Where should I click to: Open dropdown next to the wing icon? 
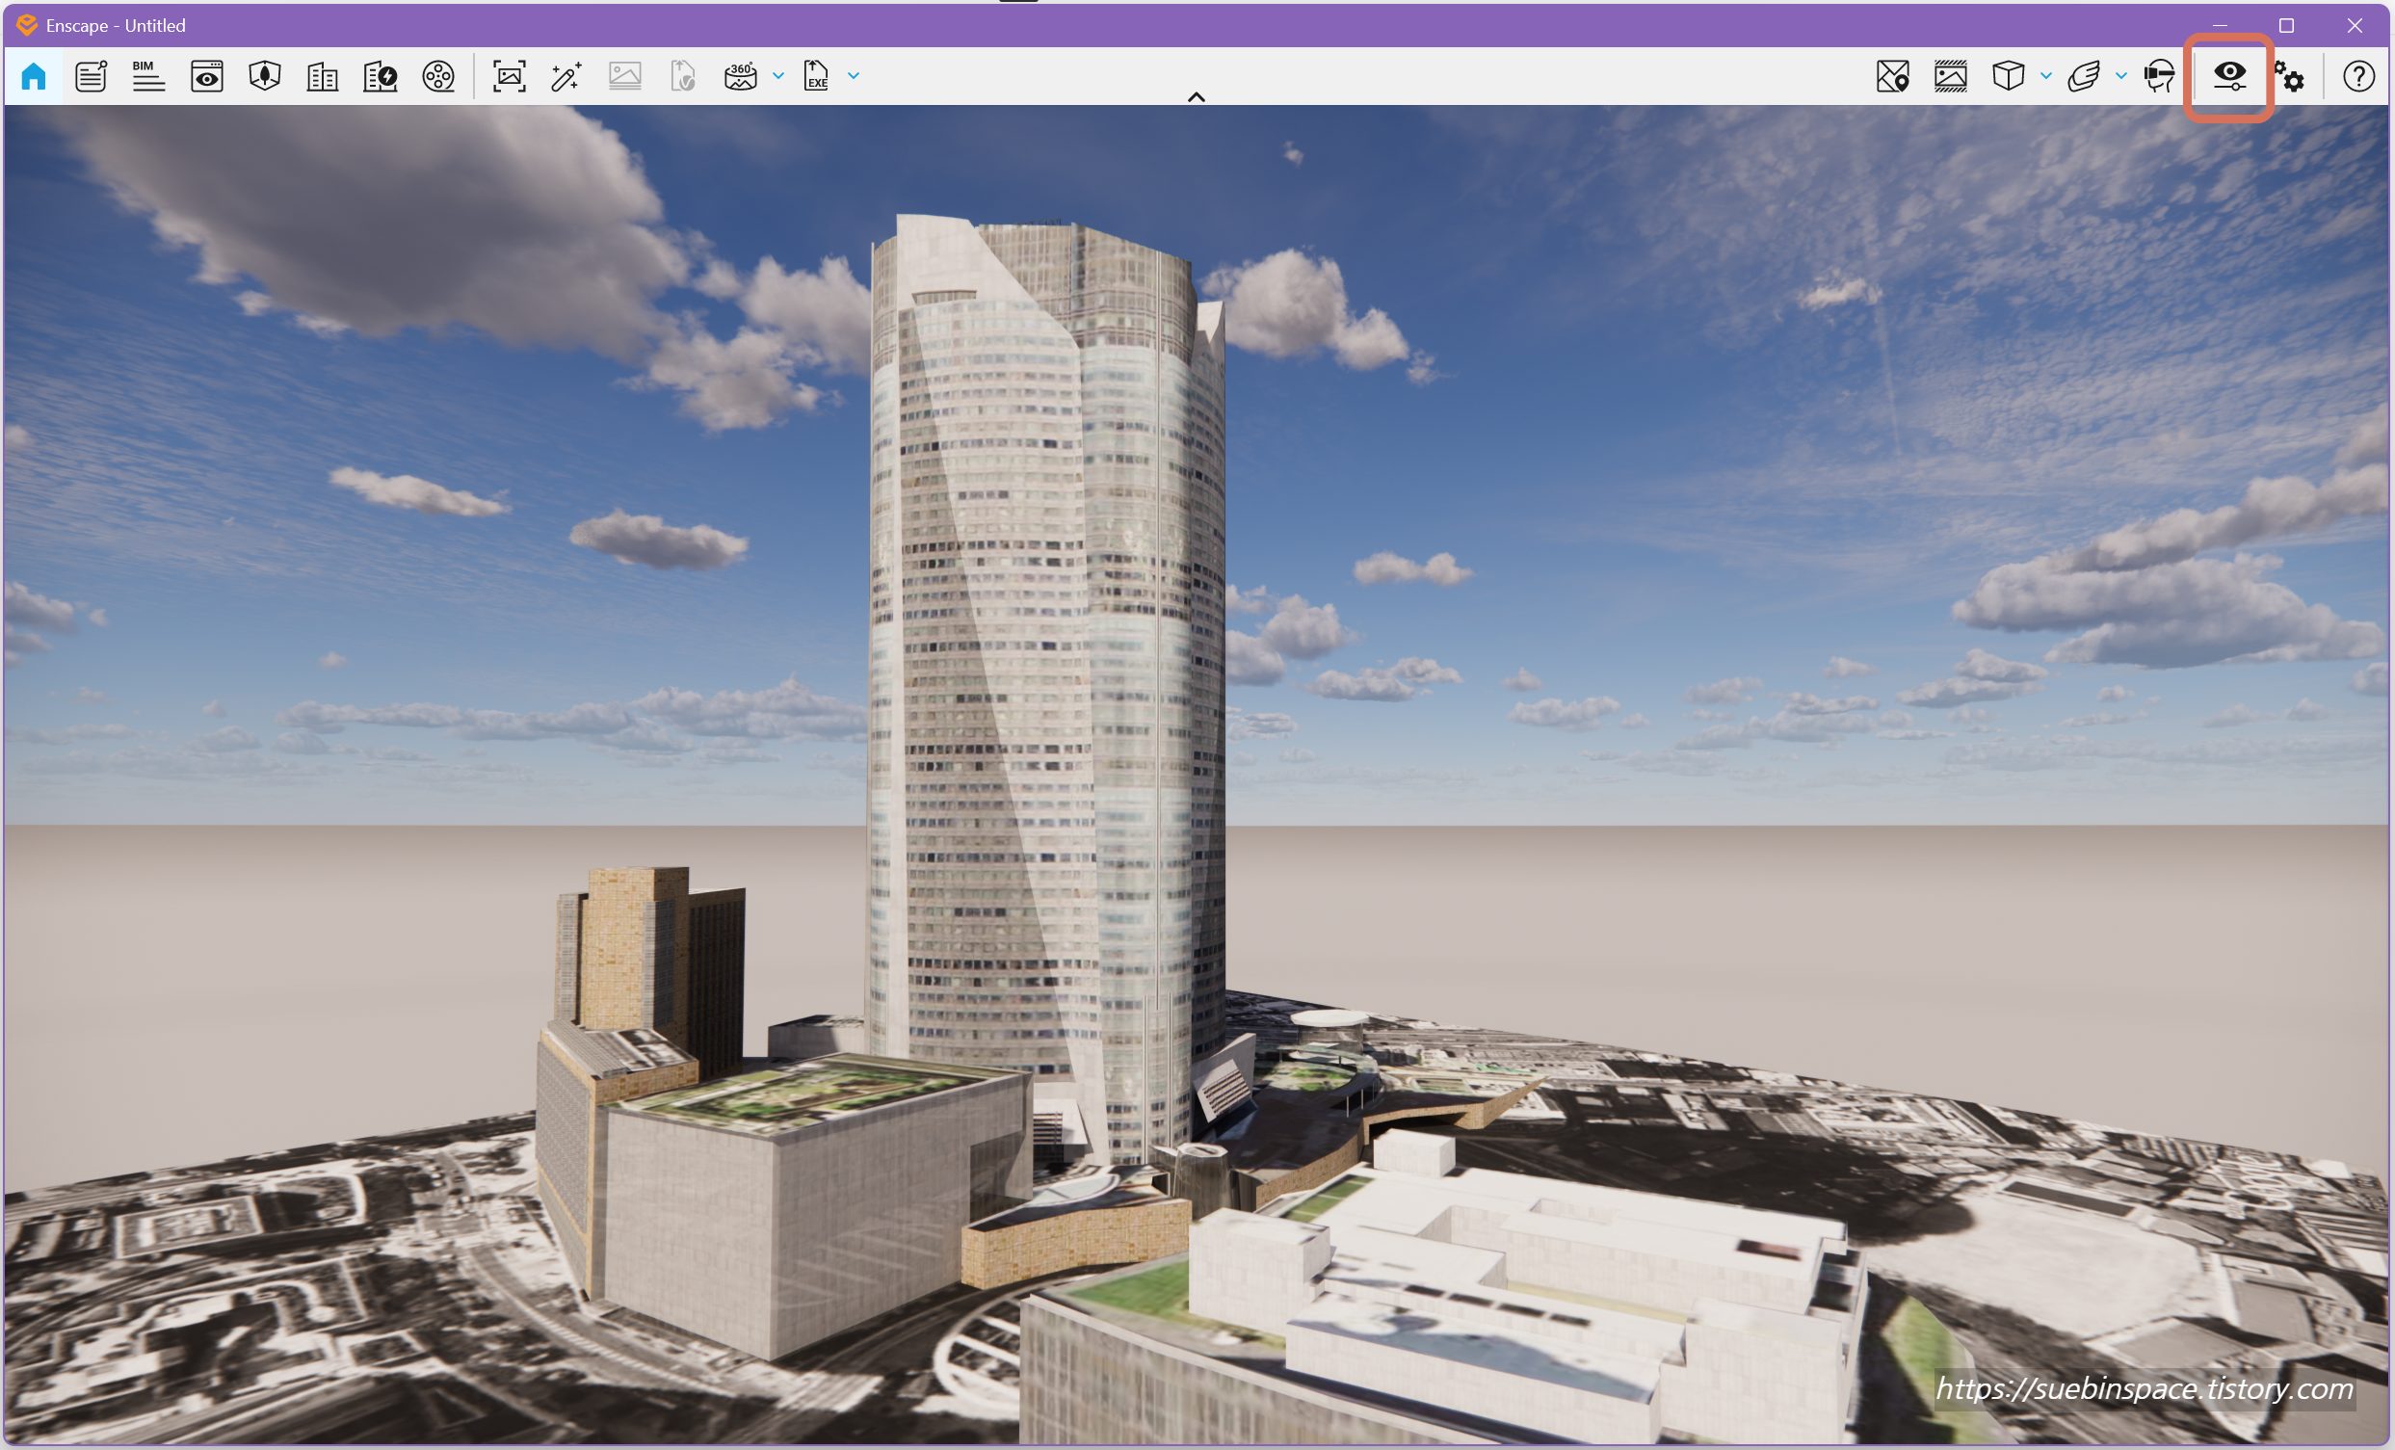point(2120,76)
